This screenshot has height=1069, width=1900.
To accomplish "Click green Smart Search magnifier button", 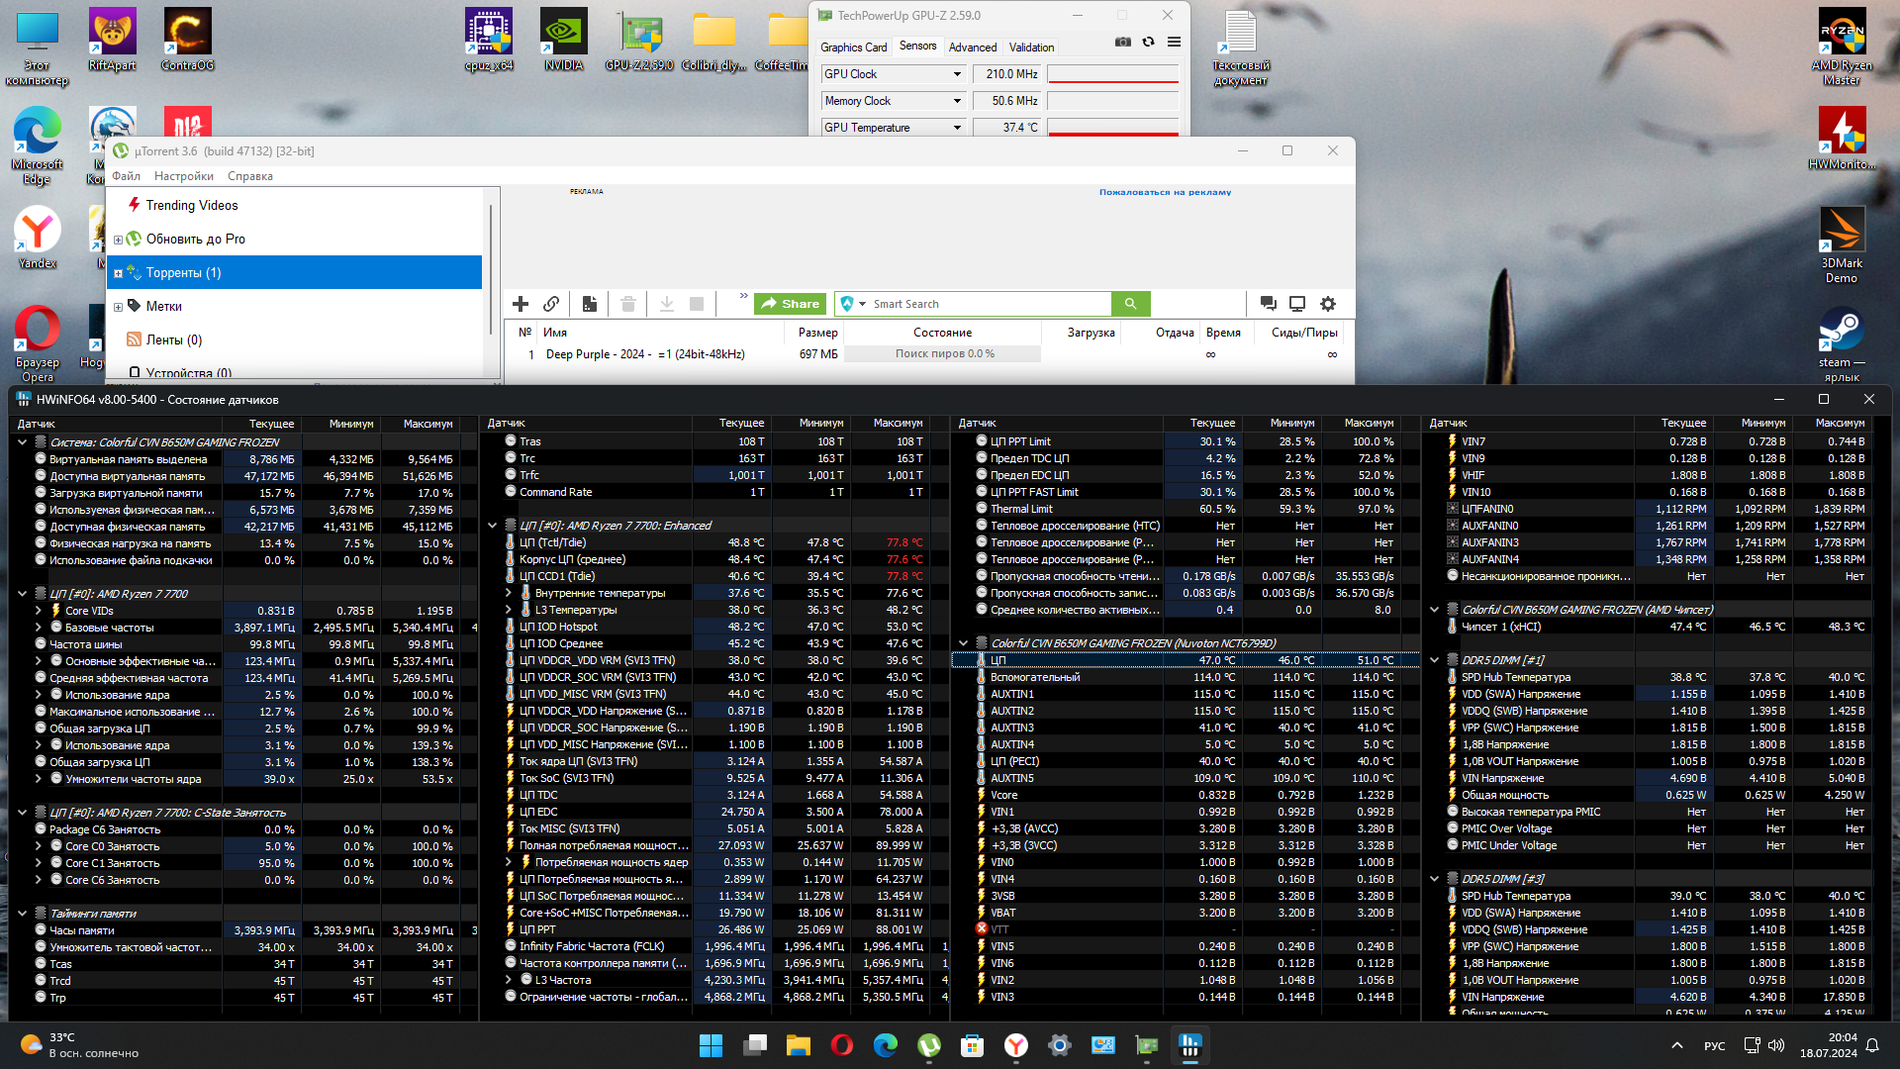I will 1130,304.
